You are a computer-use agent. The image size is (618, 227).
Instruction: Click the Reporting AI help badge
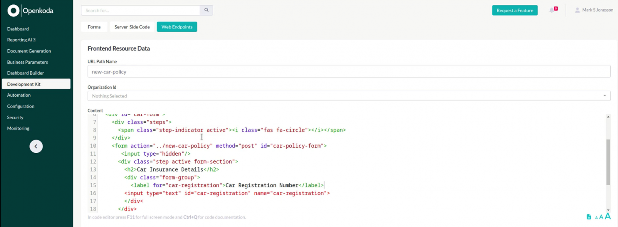pos(34,40)
